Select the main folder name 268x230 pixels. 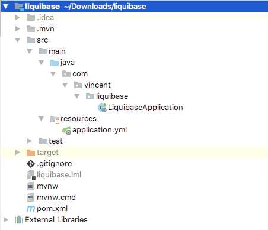click(x=57, y=51)
